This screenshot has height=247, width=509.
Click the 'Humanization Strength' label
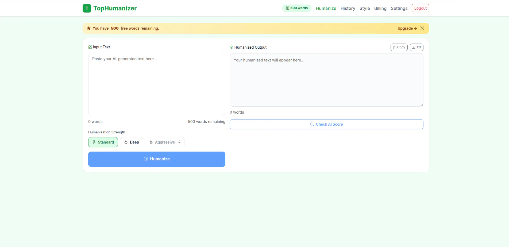pyautogui.click(x=107, y=132)
